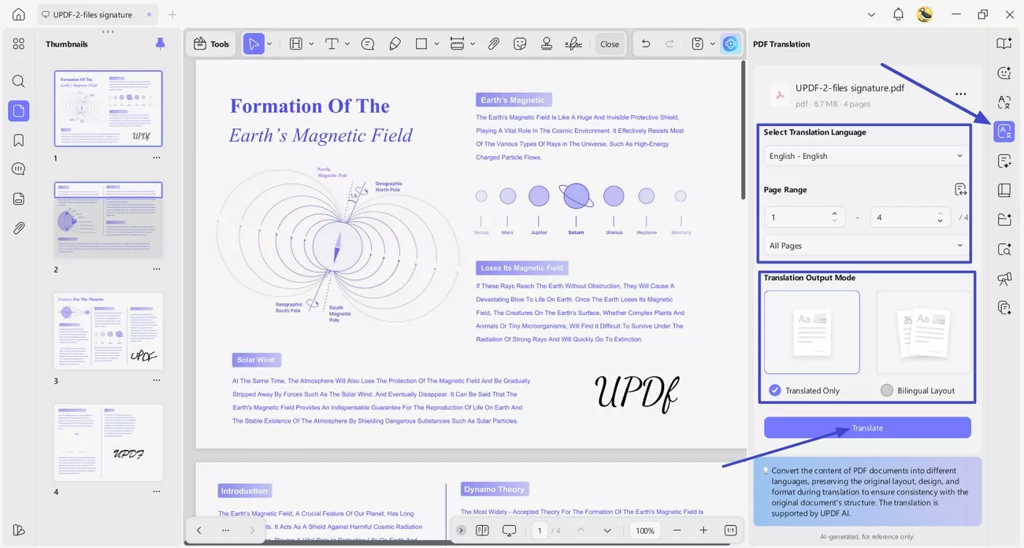Expand cursor tool dropdown arrow
Image resolution: width=1024 pixels, height=548 pixels.
[269, 44]
